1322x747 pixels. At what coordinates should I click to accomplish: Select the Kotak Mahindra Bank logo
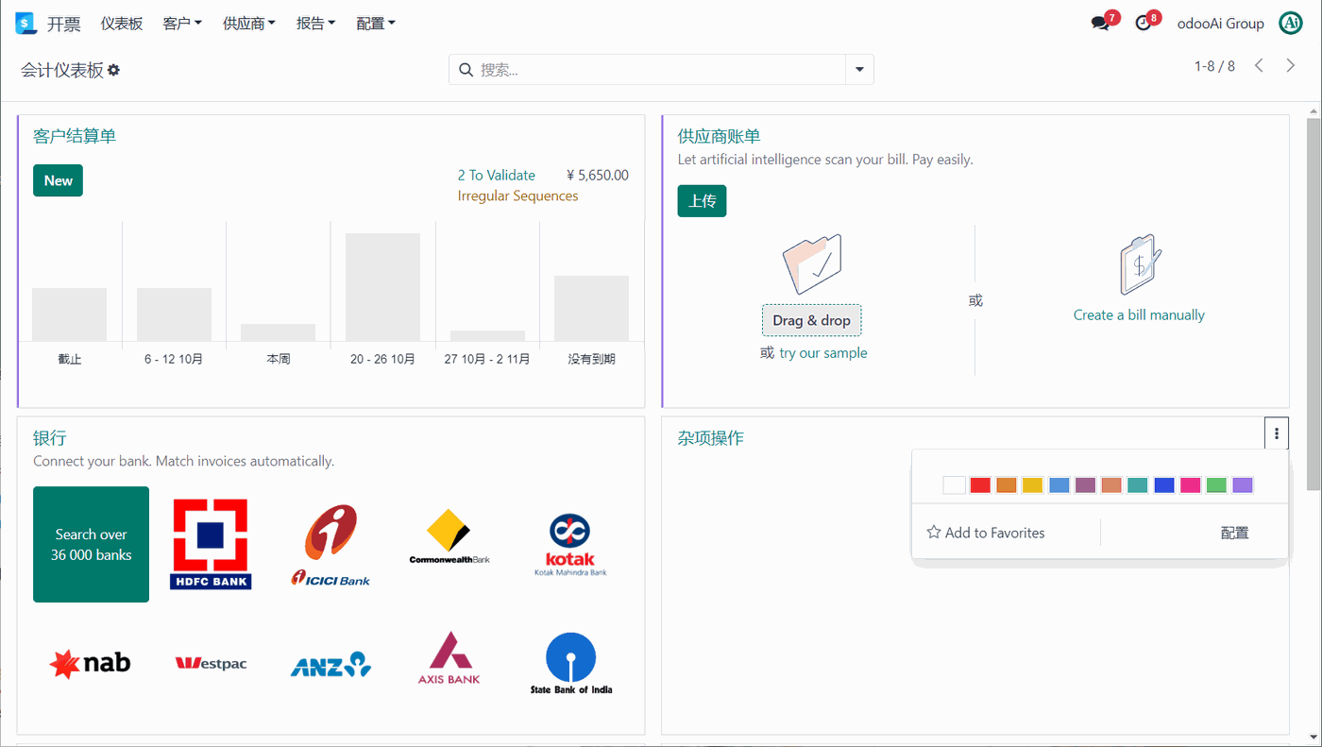(570, 545)
